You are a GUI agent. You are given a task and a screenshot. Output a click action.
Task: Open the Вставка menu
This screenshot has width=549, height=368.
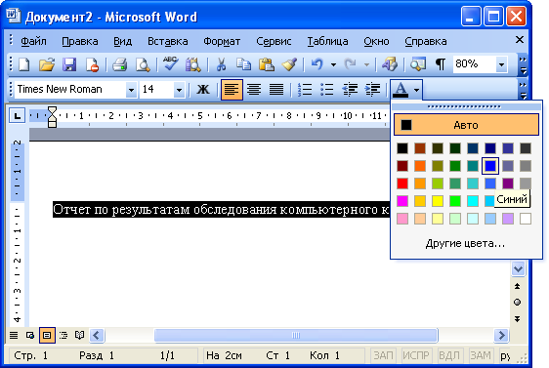click(x=168, y=41)
